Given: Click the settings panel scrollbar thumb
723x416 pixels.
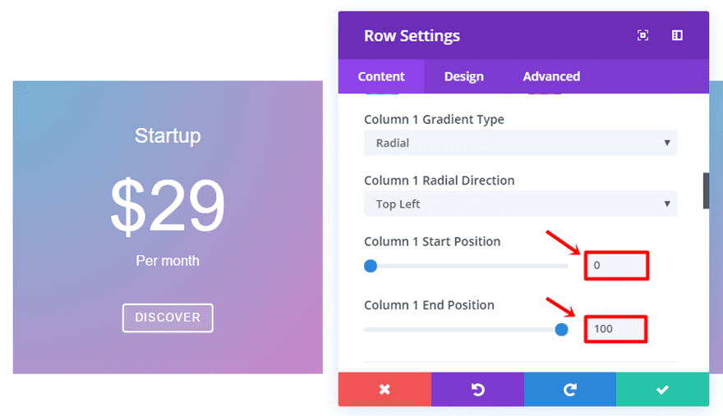Looking at the screenshot, I should (706, 191).
